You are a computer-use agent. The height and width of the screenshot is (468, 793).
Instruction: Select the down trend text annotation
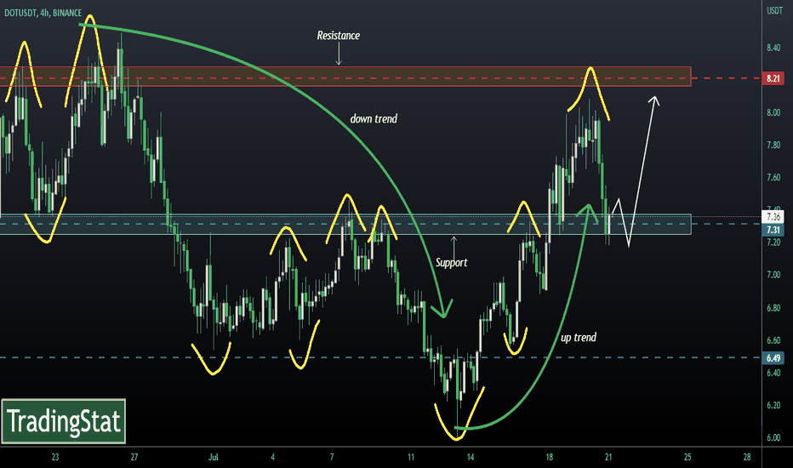(374, 119)
